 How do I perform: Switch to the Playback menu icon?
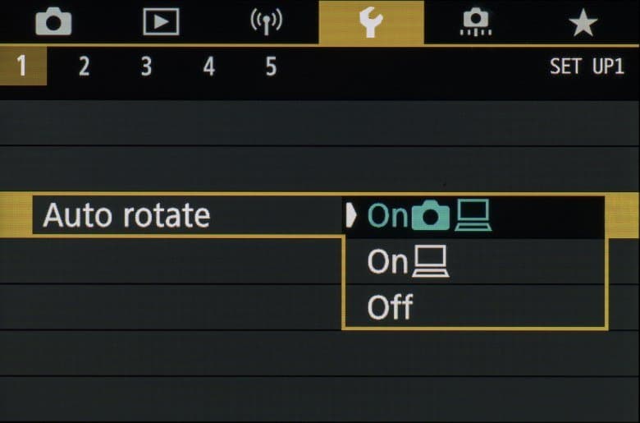point(161,23)
